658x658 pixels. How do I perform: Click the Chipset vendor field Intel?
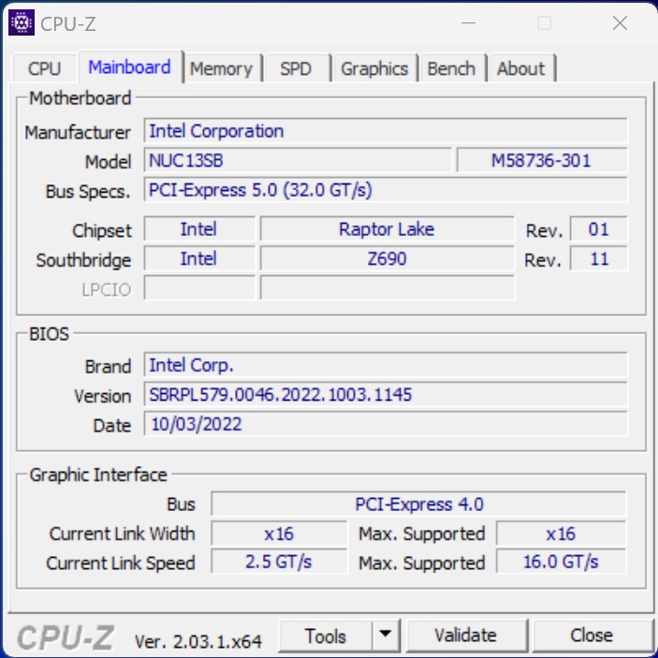199,229
